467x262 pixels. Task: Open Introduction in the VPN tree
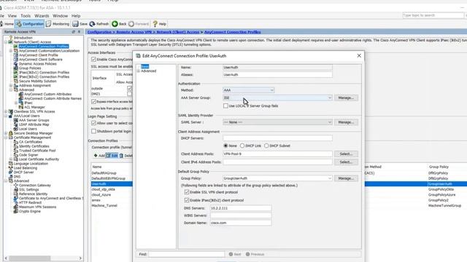(23, 38)
